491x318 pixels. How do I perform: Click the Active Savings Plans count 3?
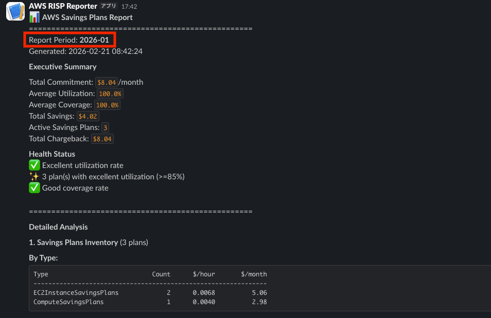pos(105,127)
